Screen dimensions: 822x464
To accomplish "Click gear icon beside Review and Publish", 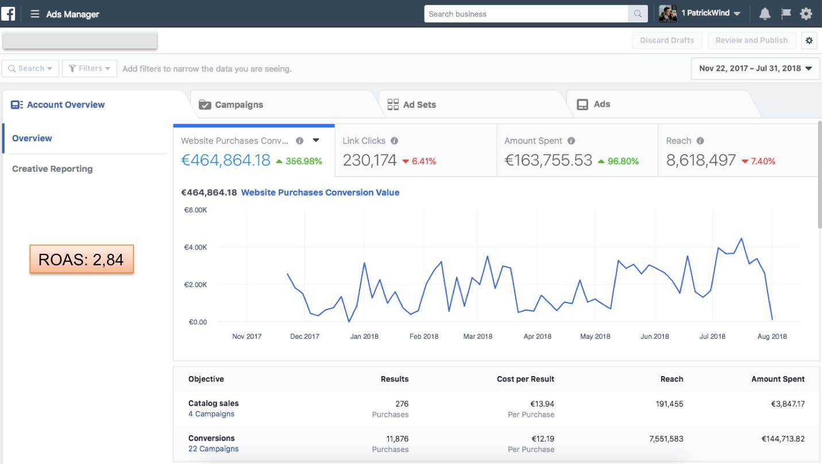I will (x=809, y=40).
